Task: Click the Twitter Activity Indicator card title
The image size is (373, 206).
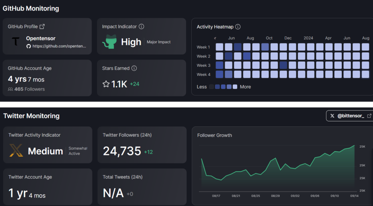Action: tap(35, 135)
